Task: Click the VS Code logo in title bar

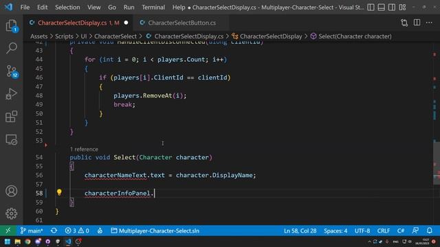Action: (8, 7)
